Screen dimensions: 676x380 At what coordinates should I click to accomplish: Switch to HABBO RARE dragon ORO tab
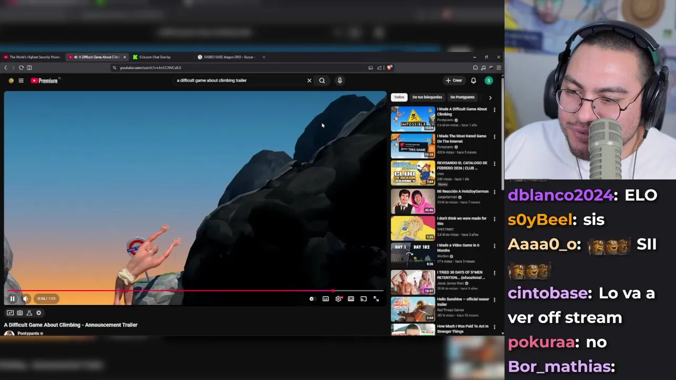pyautogui.click(x=226, y=57)
